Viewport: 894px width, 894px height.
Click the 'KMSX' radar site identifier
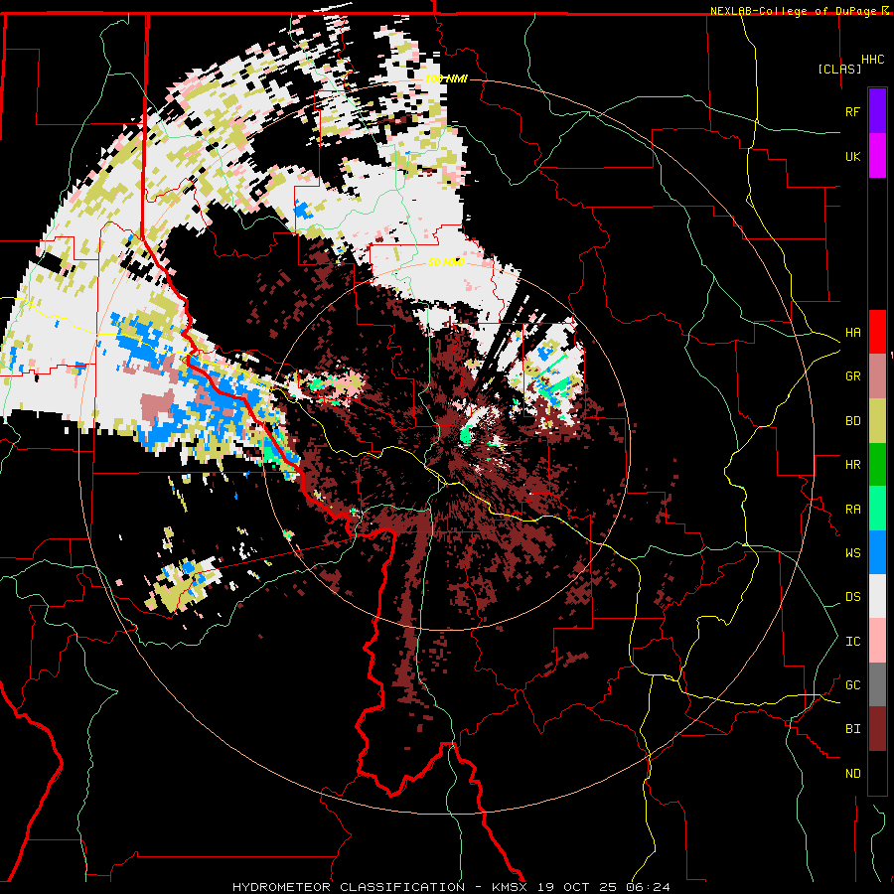[x=511, y=887]
